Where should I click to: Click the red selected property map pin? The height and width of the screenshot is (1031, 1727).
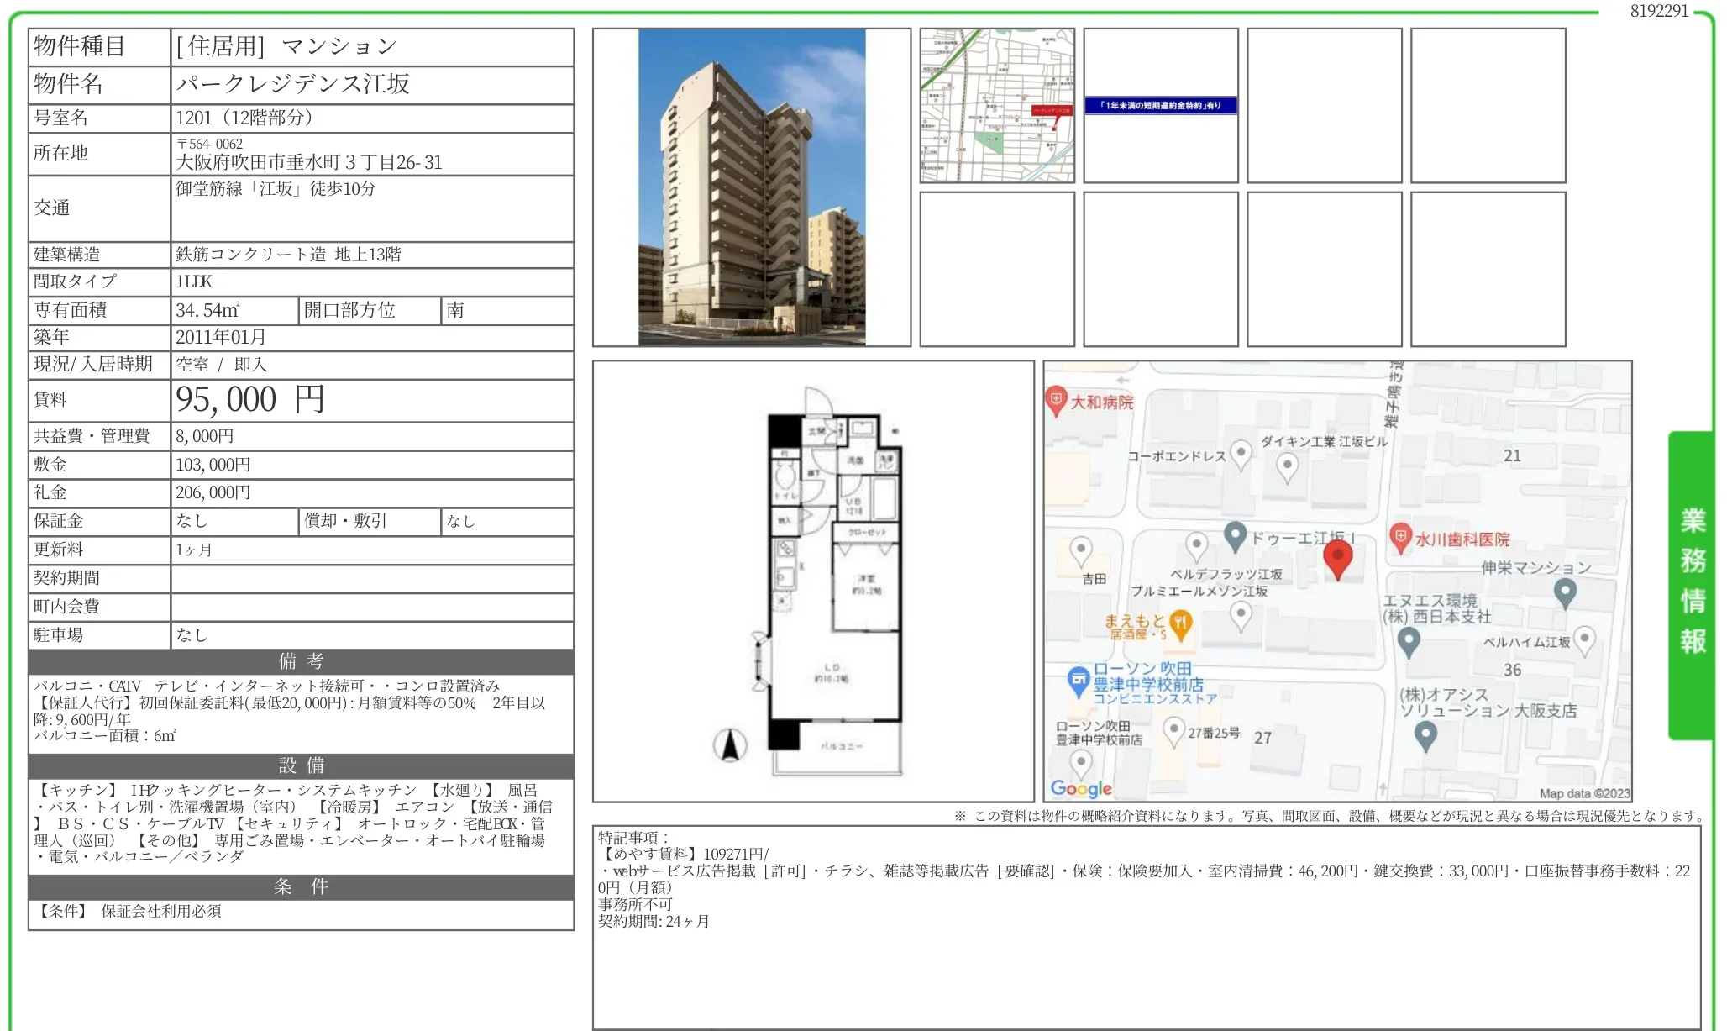1337,559
